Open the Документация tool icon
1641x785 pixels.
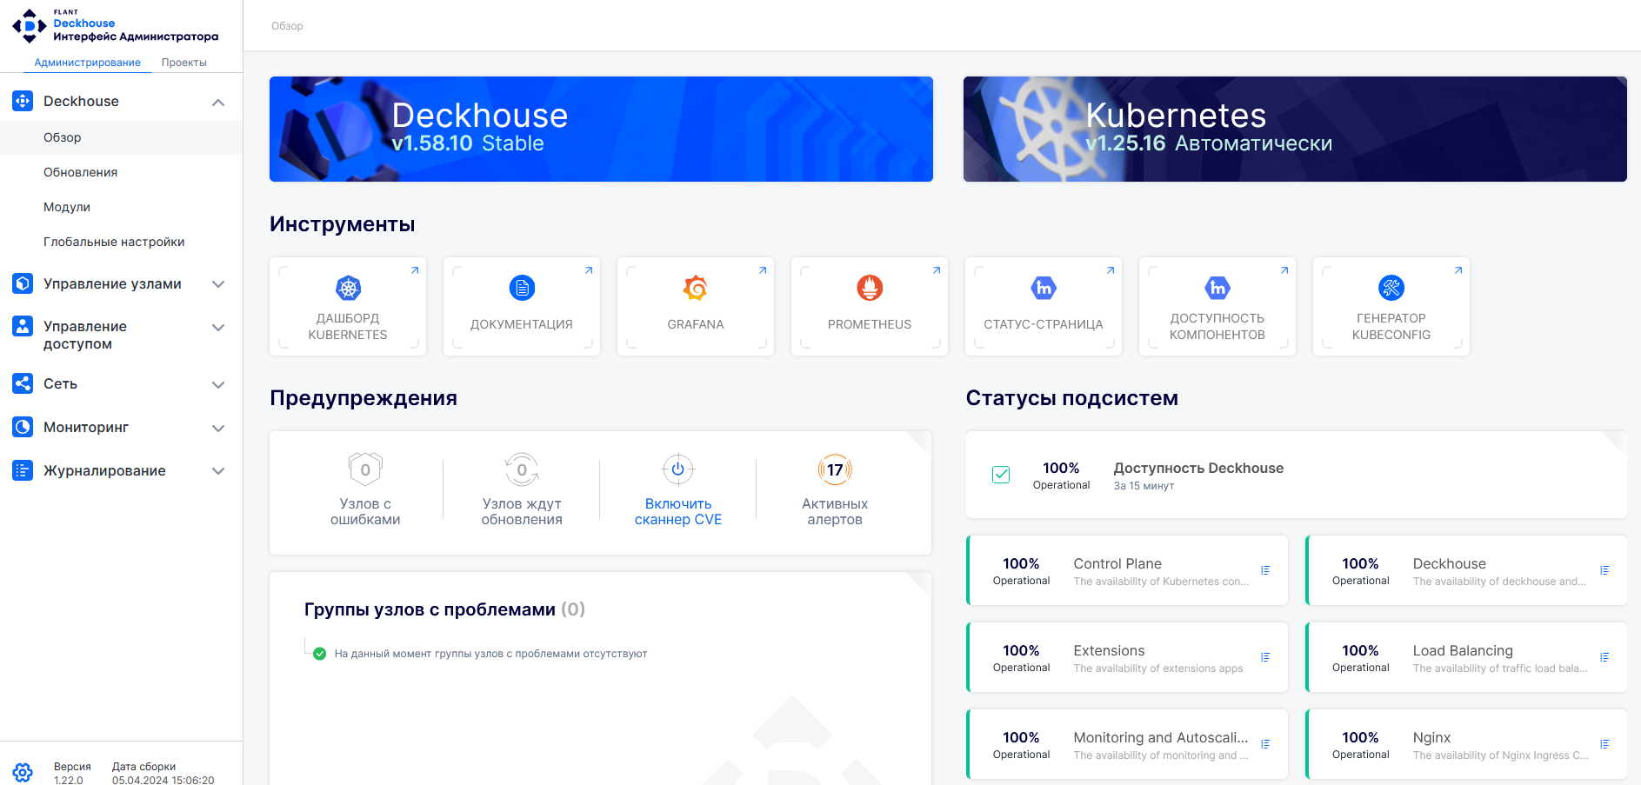[x=522, y=288]
